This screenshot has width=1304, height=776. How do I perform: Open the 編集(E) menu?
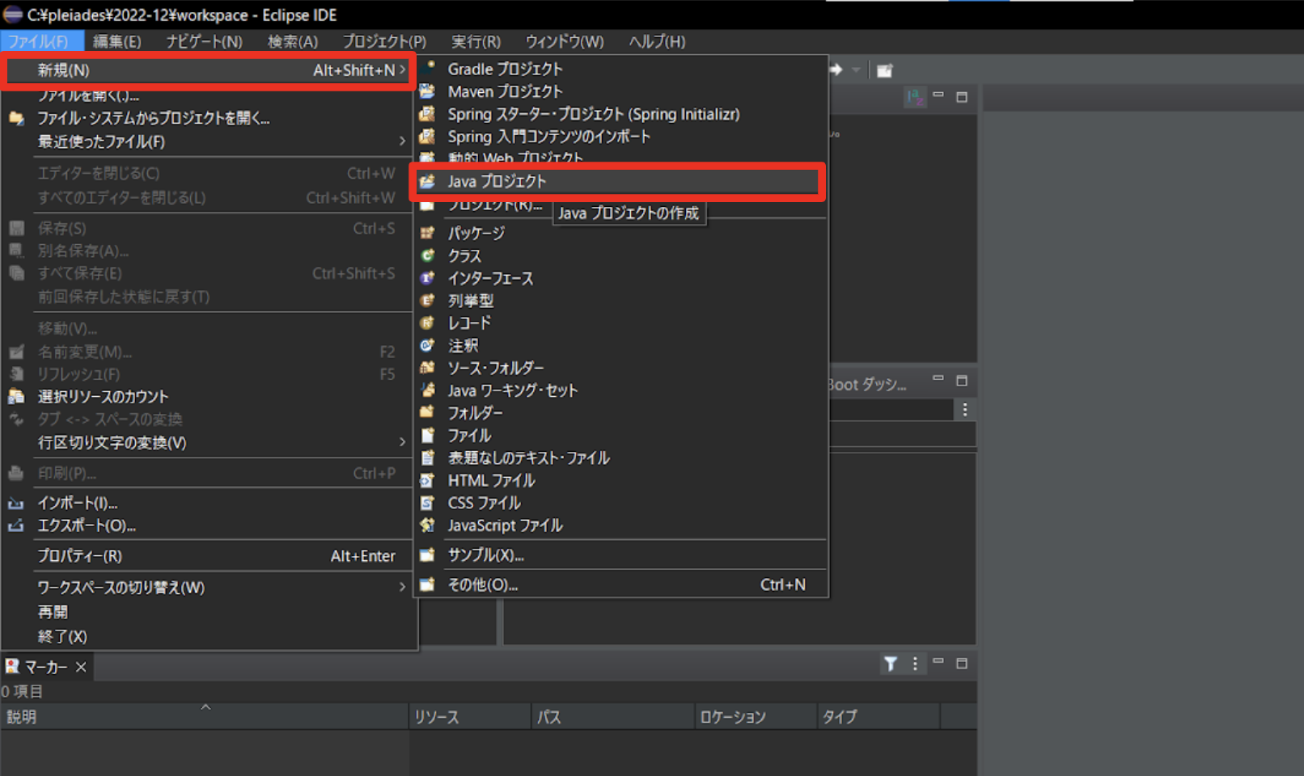116,41
